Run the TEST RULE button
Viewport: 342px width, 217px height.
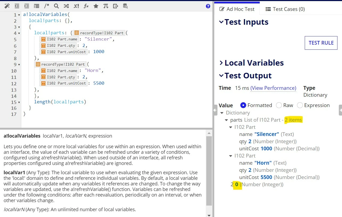[321, 43]
